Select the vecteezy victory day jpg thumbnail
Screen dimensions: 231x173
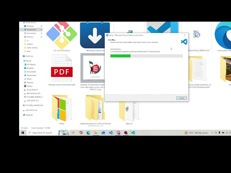point(92,68)
